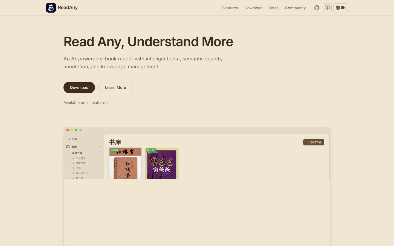
Task: Click the red close dot in the preview
Action: [68, 130]
